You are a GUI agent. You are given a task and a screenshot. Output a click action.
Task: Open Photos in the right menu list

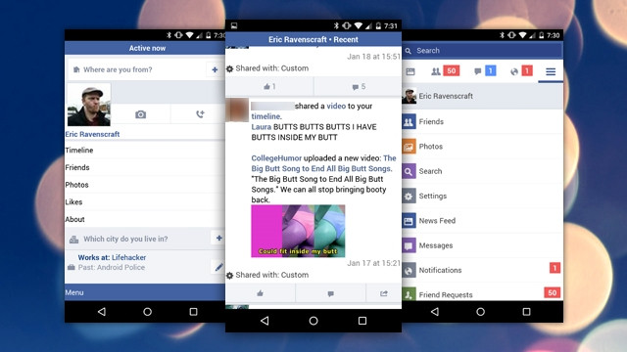tap(483, 147)
